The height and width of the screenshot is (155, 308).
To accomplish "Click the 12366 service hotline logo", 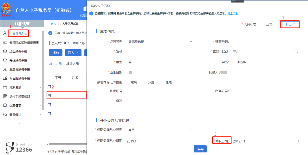I will click(x=19, y=148).
